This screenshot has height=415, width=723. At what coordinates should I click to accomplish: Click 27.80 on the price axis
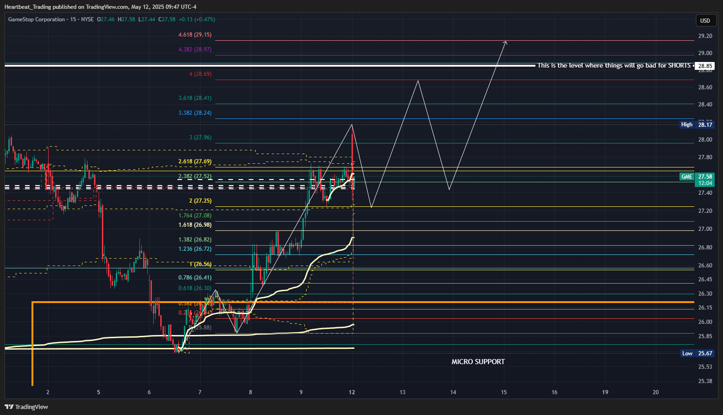(x=705, y=157)
